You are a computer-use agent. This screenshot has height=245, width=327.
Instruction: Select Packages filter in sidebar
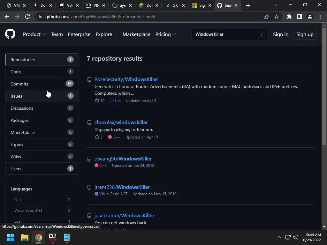click(42, 120)
